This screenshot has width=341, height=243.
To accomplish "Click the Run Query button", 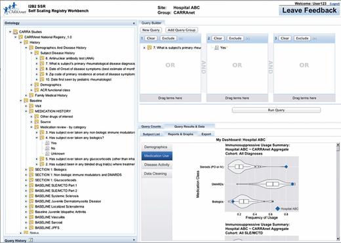I will point(276,110).
